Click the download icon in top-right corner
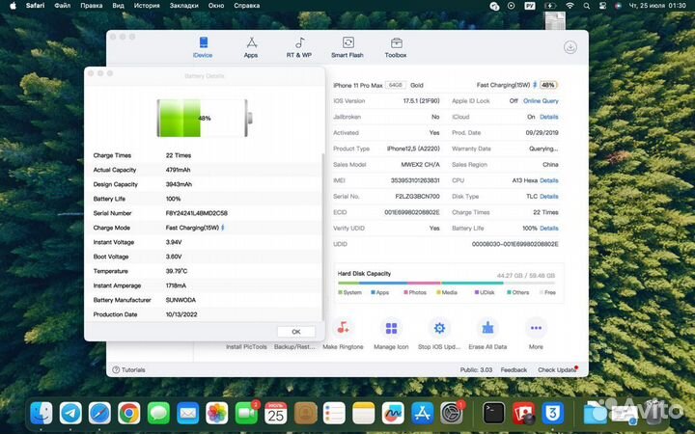Image resolution: width=695 pixels, height=434 pixels. click(570, 47)
